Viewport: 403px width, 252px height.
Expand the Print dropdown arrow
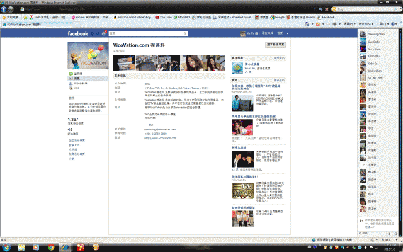[339, 24]
